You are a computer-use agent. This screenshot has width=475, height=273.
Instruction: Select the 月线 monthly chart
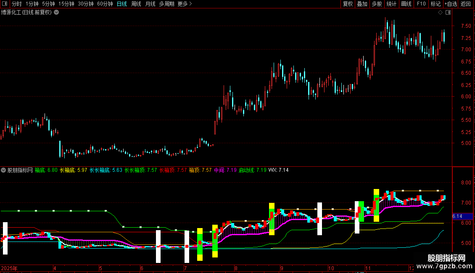(150, 4)
